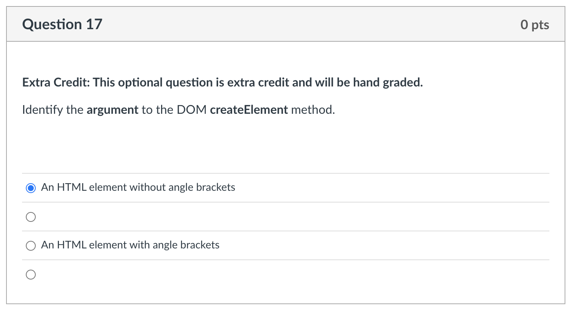Click the question card's gray header bar
The image size is (576, 311).
pyautogui.click(x=285, y=24)
